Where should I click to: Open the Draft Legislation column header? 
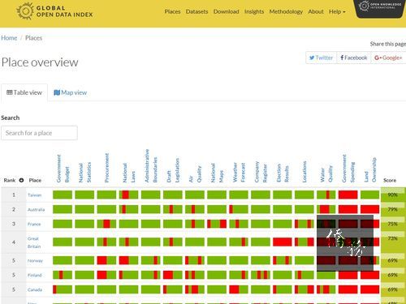173,170
